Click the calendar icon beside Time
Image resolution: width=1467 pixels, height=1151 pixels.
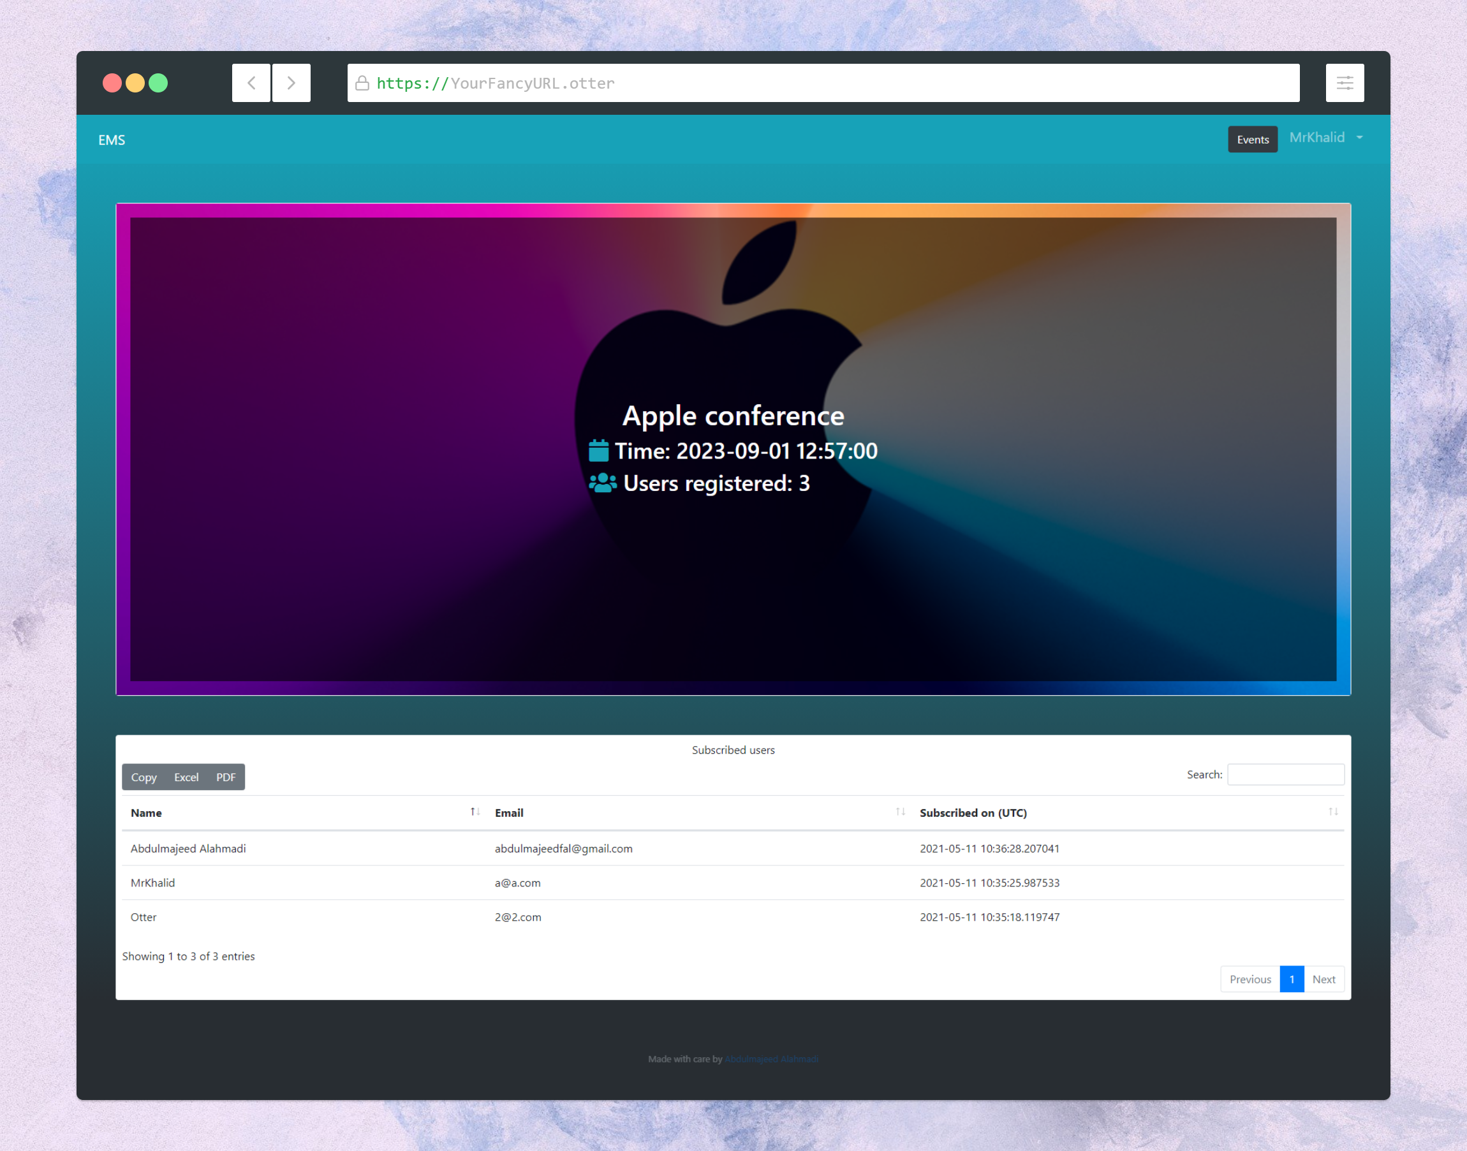click(x=598, y=450)
